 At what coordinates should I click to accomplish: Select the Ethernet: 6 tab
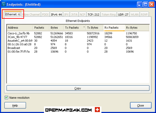tap(13, 14)
